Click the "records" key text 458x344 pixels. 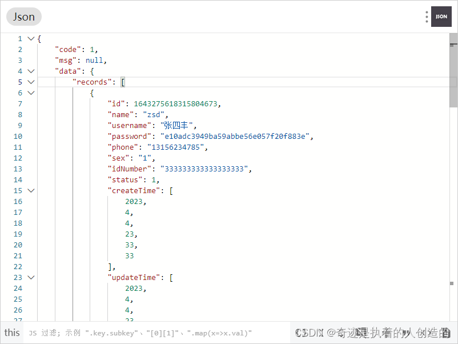click(x=92, y=82)
